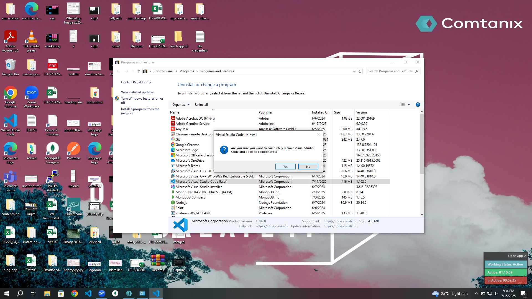The height and width of the screenshot is (299, 532).
Task: Open Control Panel Home link
Action: point(136,82)
